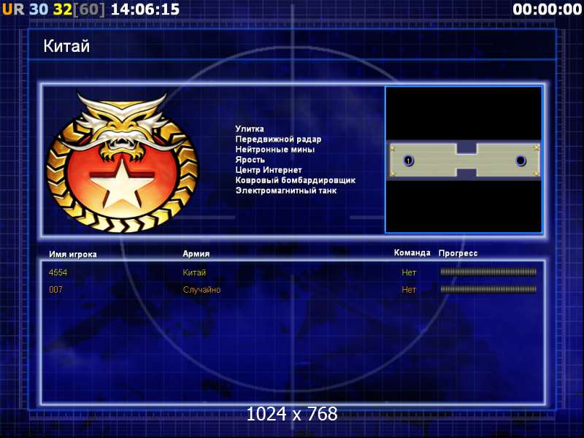This screenshot has width=584, height=438.
Task: Select player 1 start position on minimap
Action: click(x=409, y=161)
